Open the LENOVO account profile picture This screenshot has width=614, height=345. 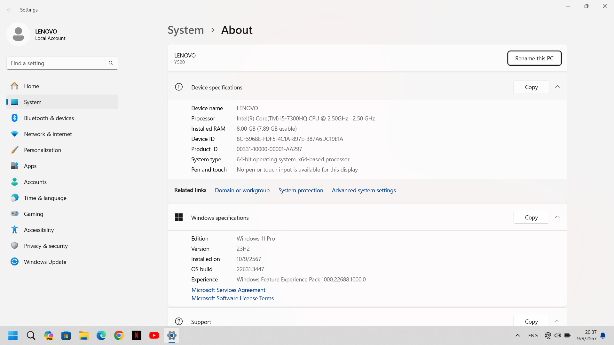coord(18,34)
